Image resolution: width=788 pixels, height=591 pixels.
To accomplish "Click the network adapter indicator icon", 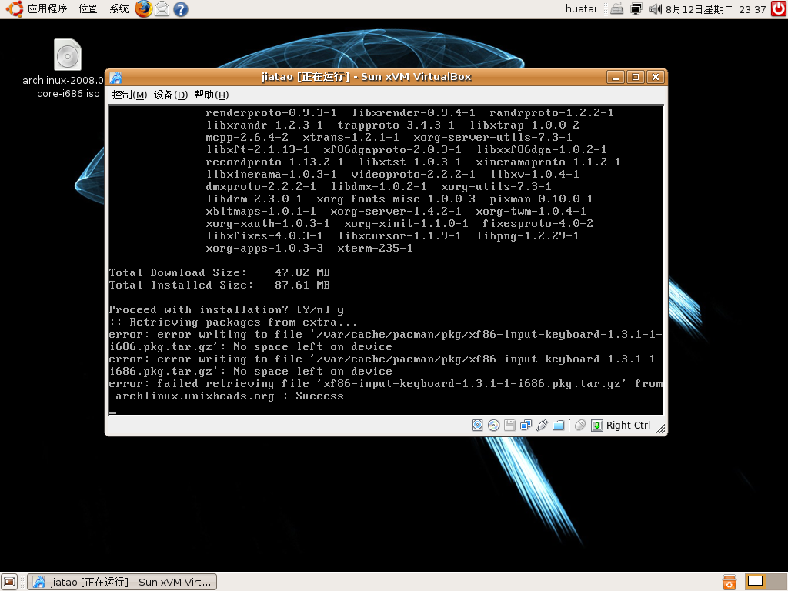I will (526, 425).
